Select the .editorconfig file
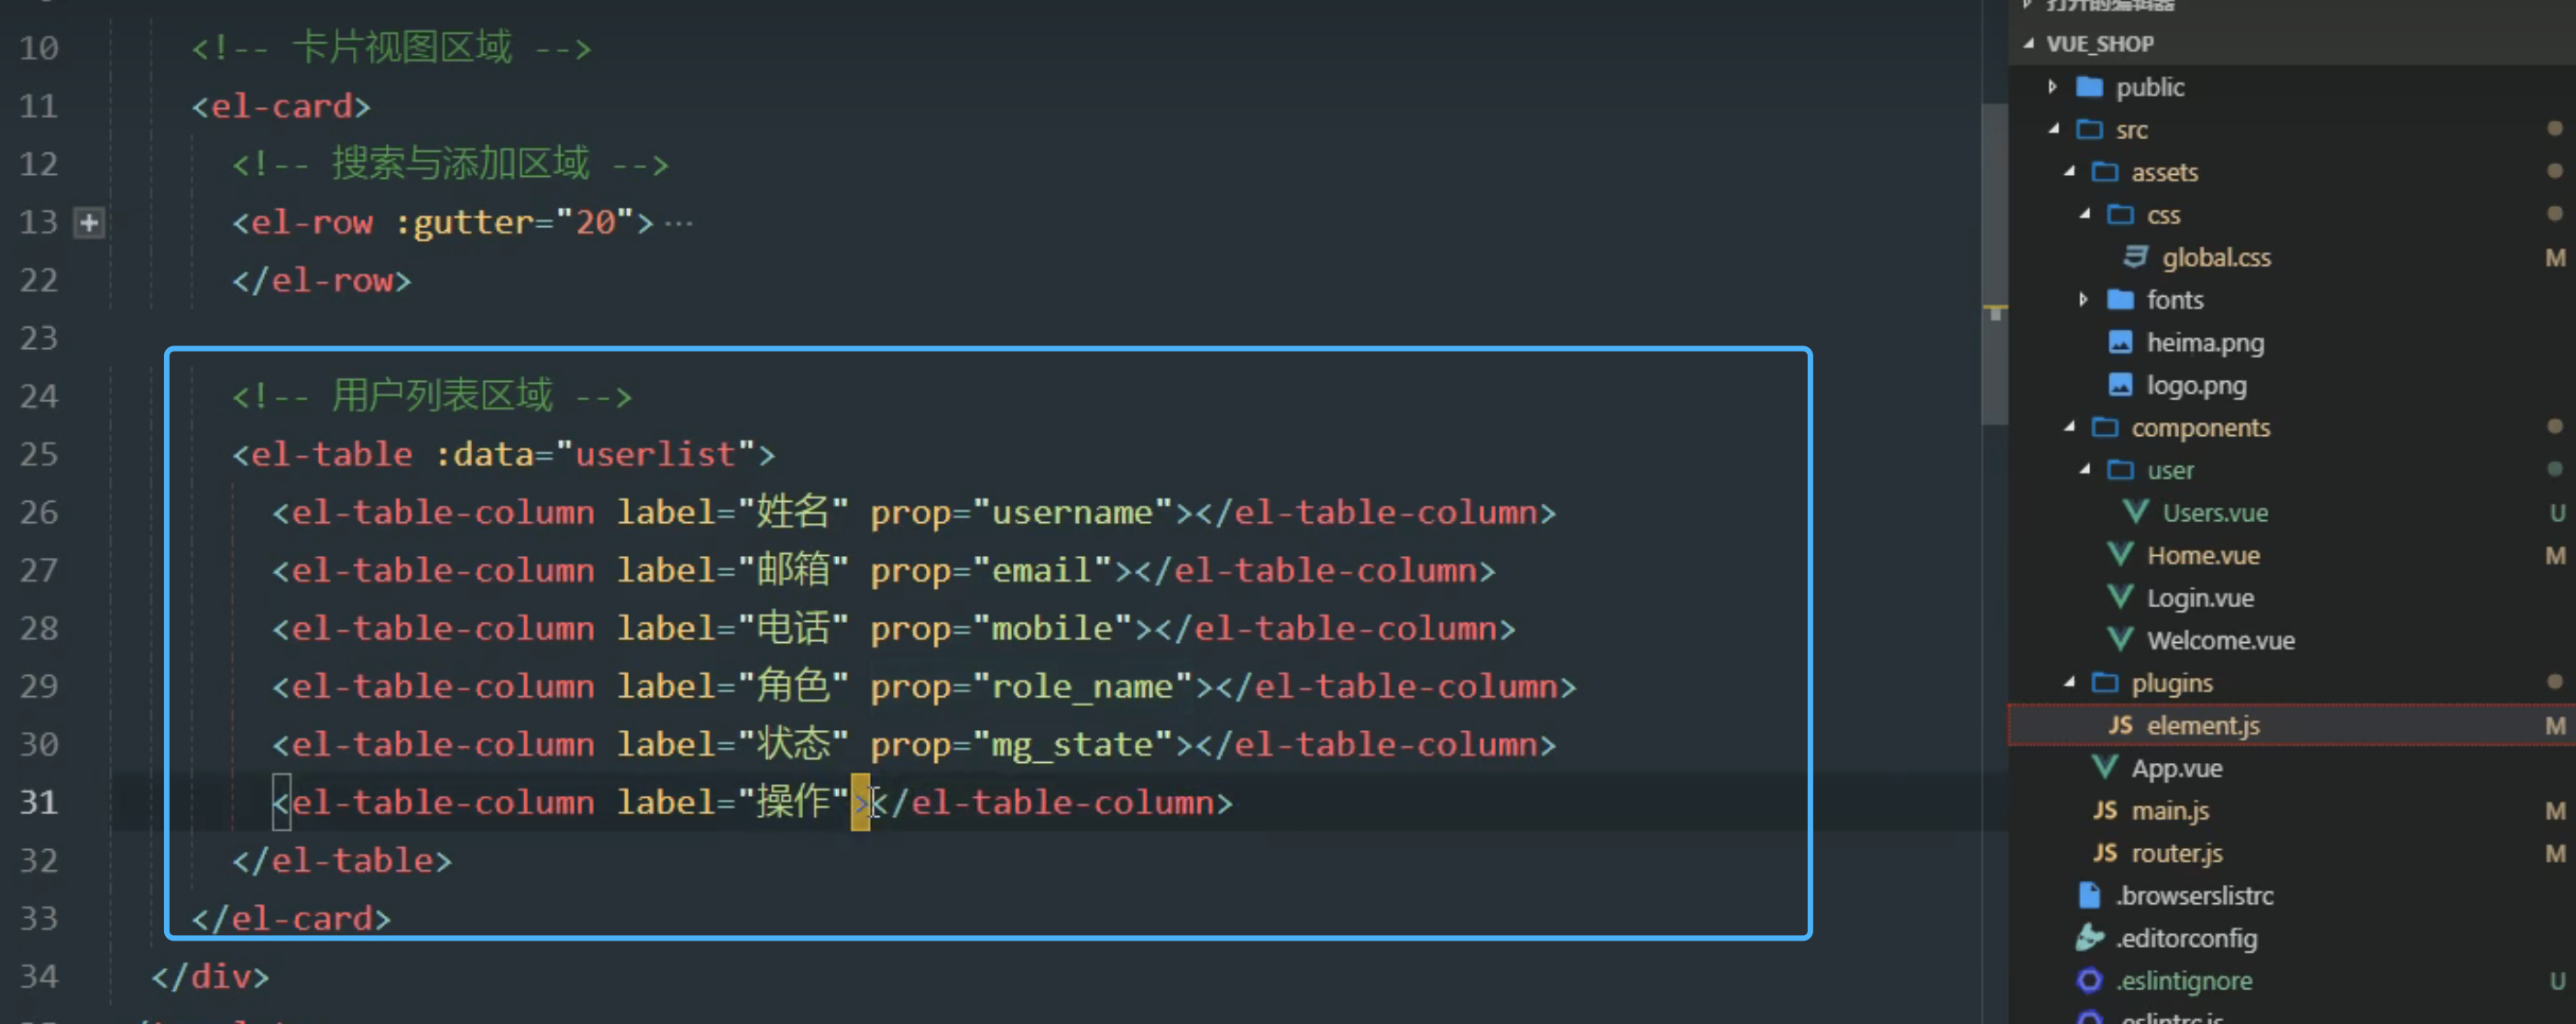The image size is (2576, 1024). pos(2186,938)
